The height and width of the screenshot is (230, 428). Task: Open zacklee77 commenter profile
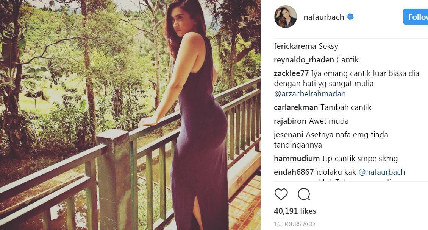pyautogui.click(x=291, y=73)
